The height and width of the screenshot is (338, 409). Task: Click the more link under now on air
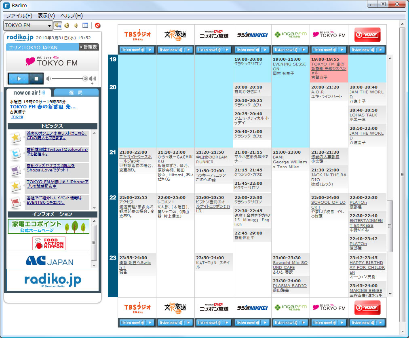pos(17,116)
